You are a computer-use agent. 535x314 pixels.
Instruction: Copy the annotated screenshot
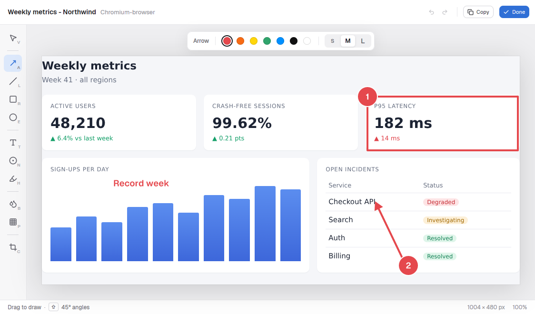click(x=478, y=12)
